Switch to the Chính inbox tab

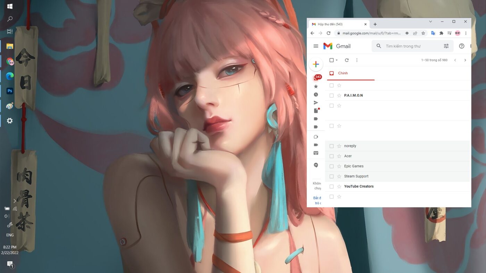click(x=351, y=73)
